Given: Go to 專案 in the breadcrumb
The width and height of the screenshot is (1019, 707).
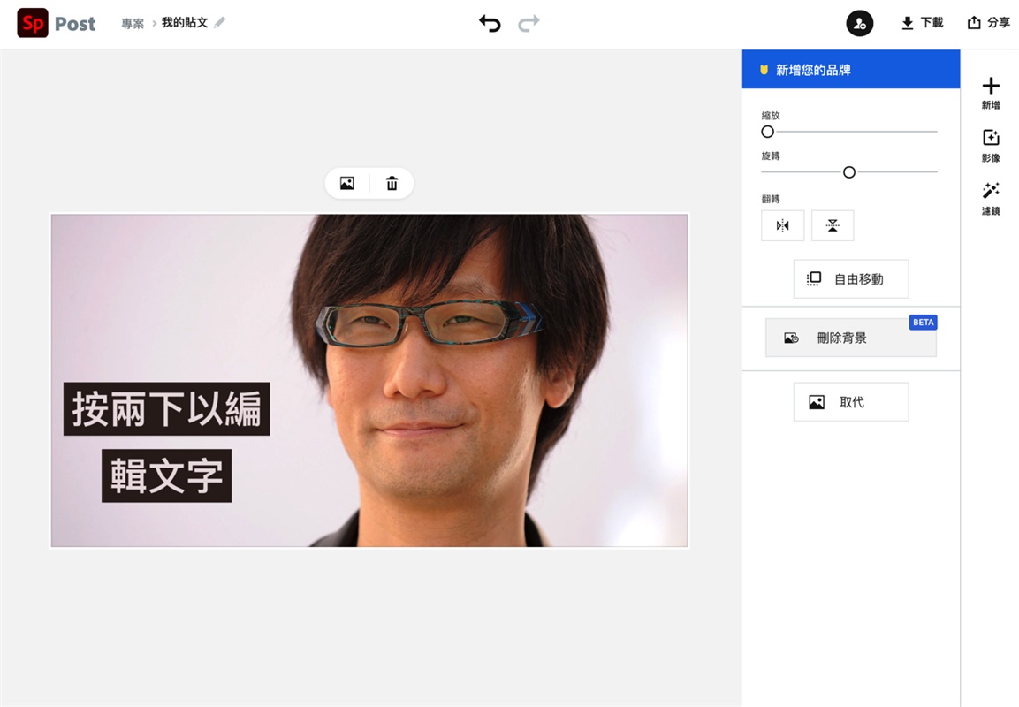Looking at the screenshot, I should (133, 24).
